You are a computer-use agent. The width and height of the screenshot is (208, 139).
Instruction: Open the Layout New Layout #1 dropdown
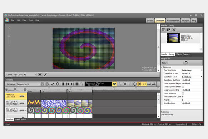[x=25, y=75]
